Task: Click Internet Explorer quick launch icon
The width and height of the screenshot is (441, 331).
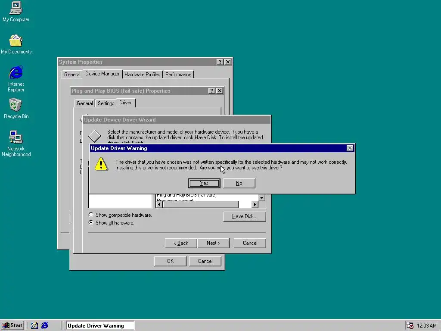Action: [x=44, y=325]
